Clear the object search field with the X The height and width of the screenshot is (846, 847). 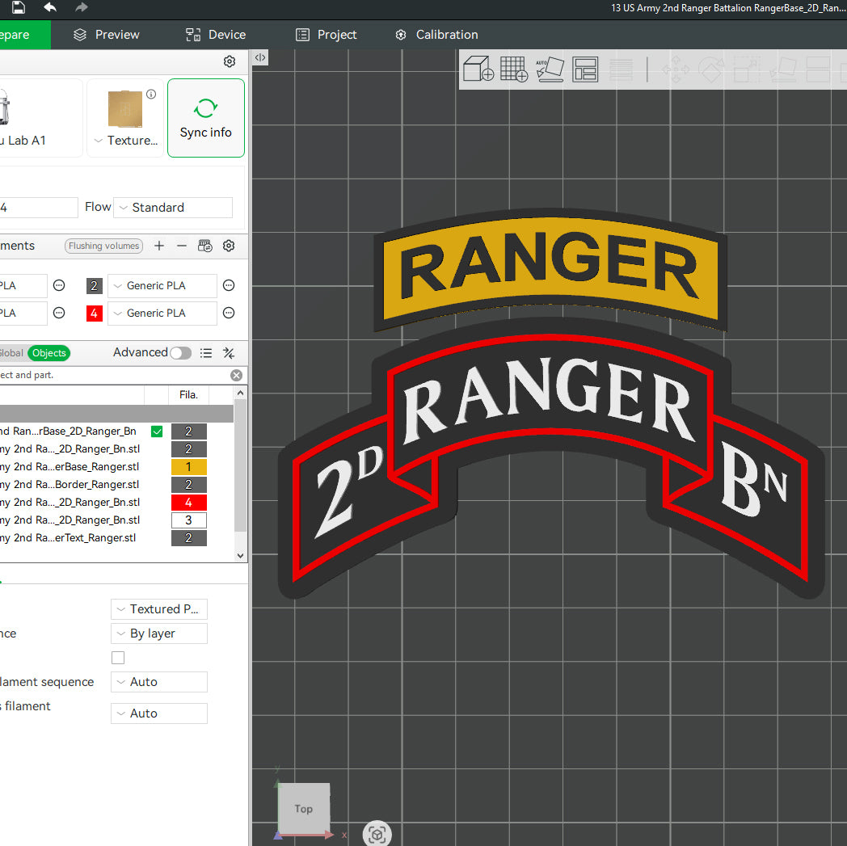[236, 375]
